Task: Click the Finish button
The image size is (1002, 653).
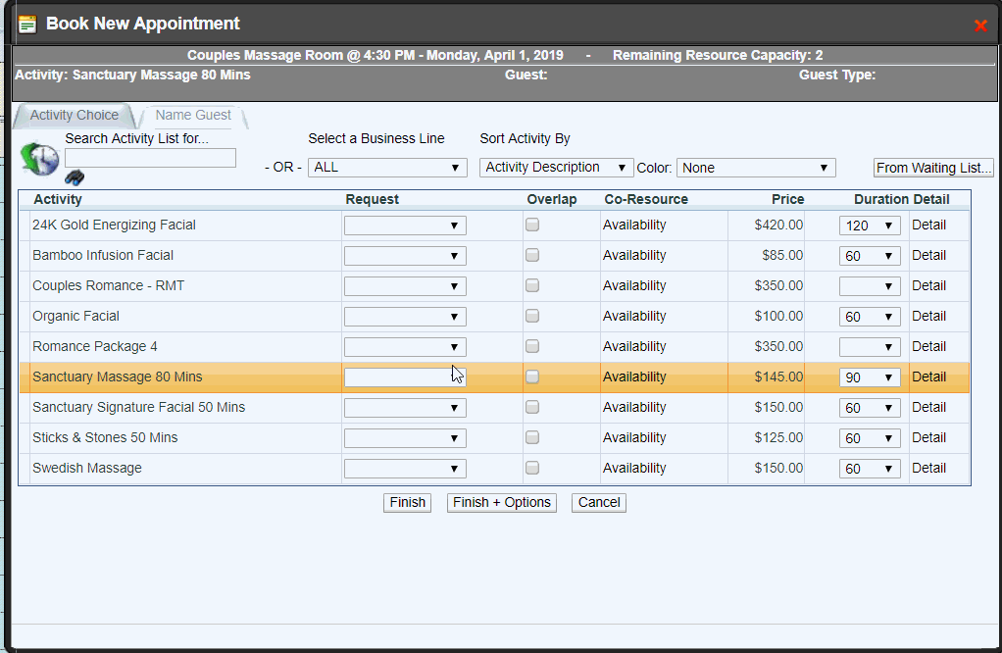Action: coord(407,502)
